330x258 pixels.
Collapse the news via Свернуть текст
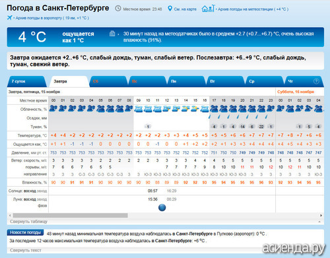tap(26, 250)
